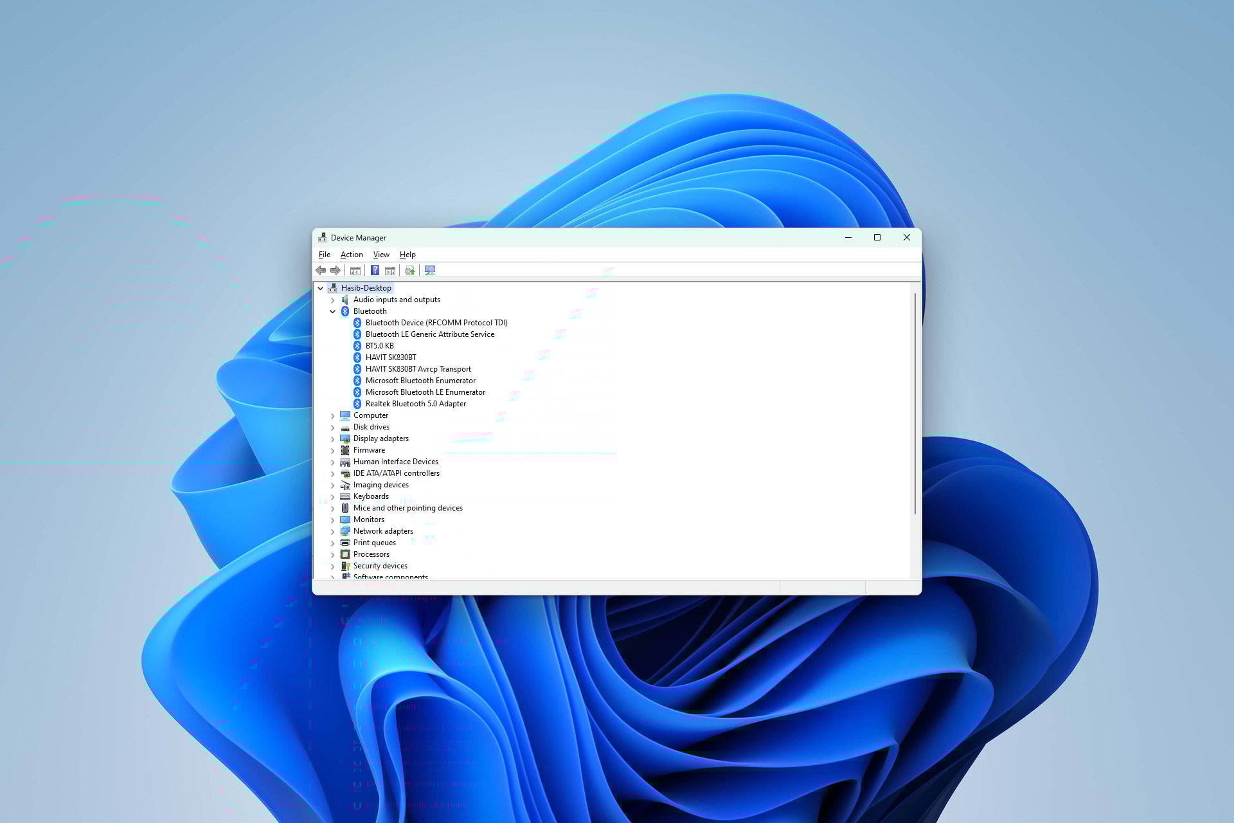Collapse the Bluetooth category

332,311
